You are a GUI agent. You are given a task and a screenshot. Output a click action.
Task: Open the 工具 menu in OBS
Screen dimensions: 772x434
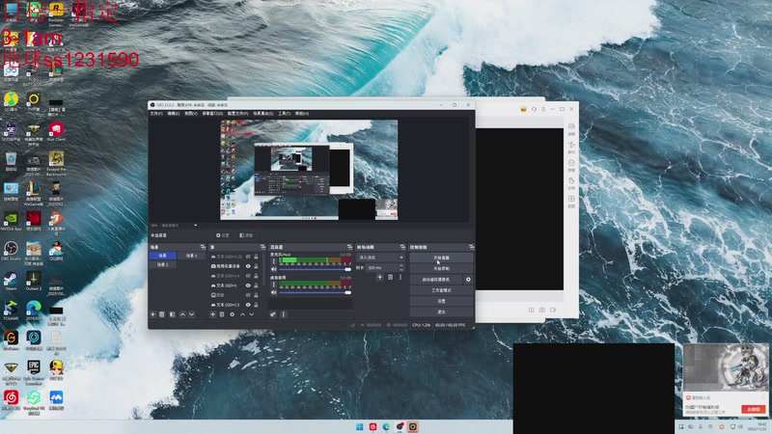pyautogui.click(x=284, y=113)
